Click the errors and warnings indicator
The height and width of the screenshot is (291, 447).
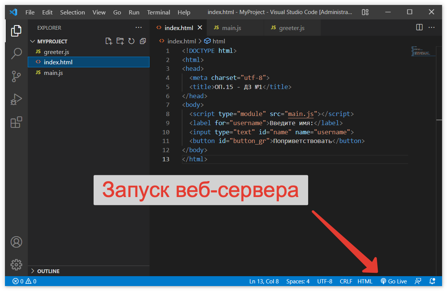(24, 281)
